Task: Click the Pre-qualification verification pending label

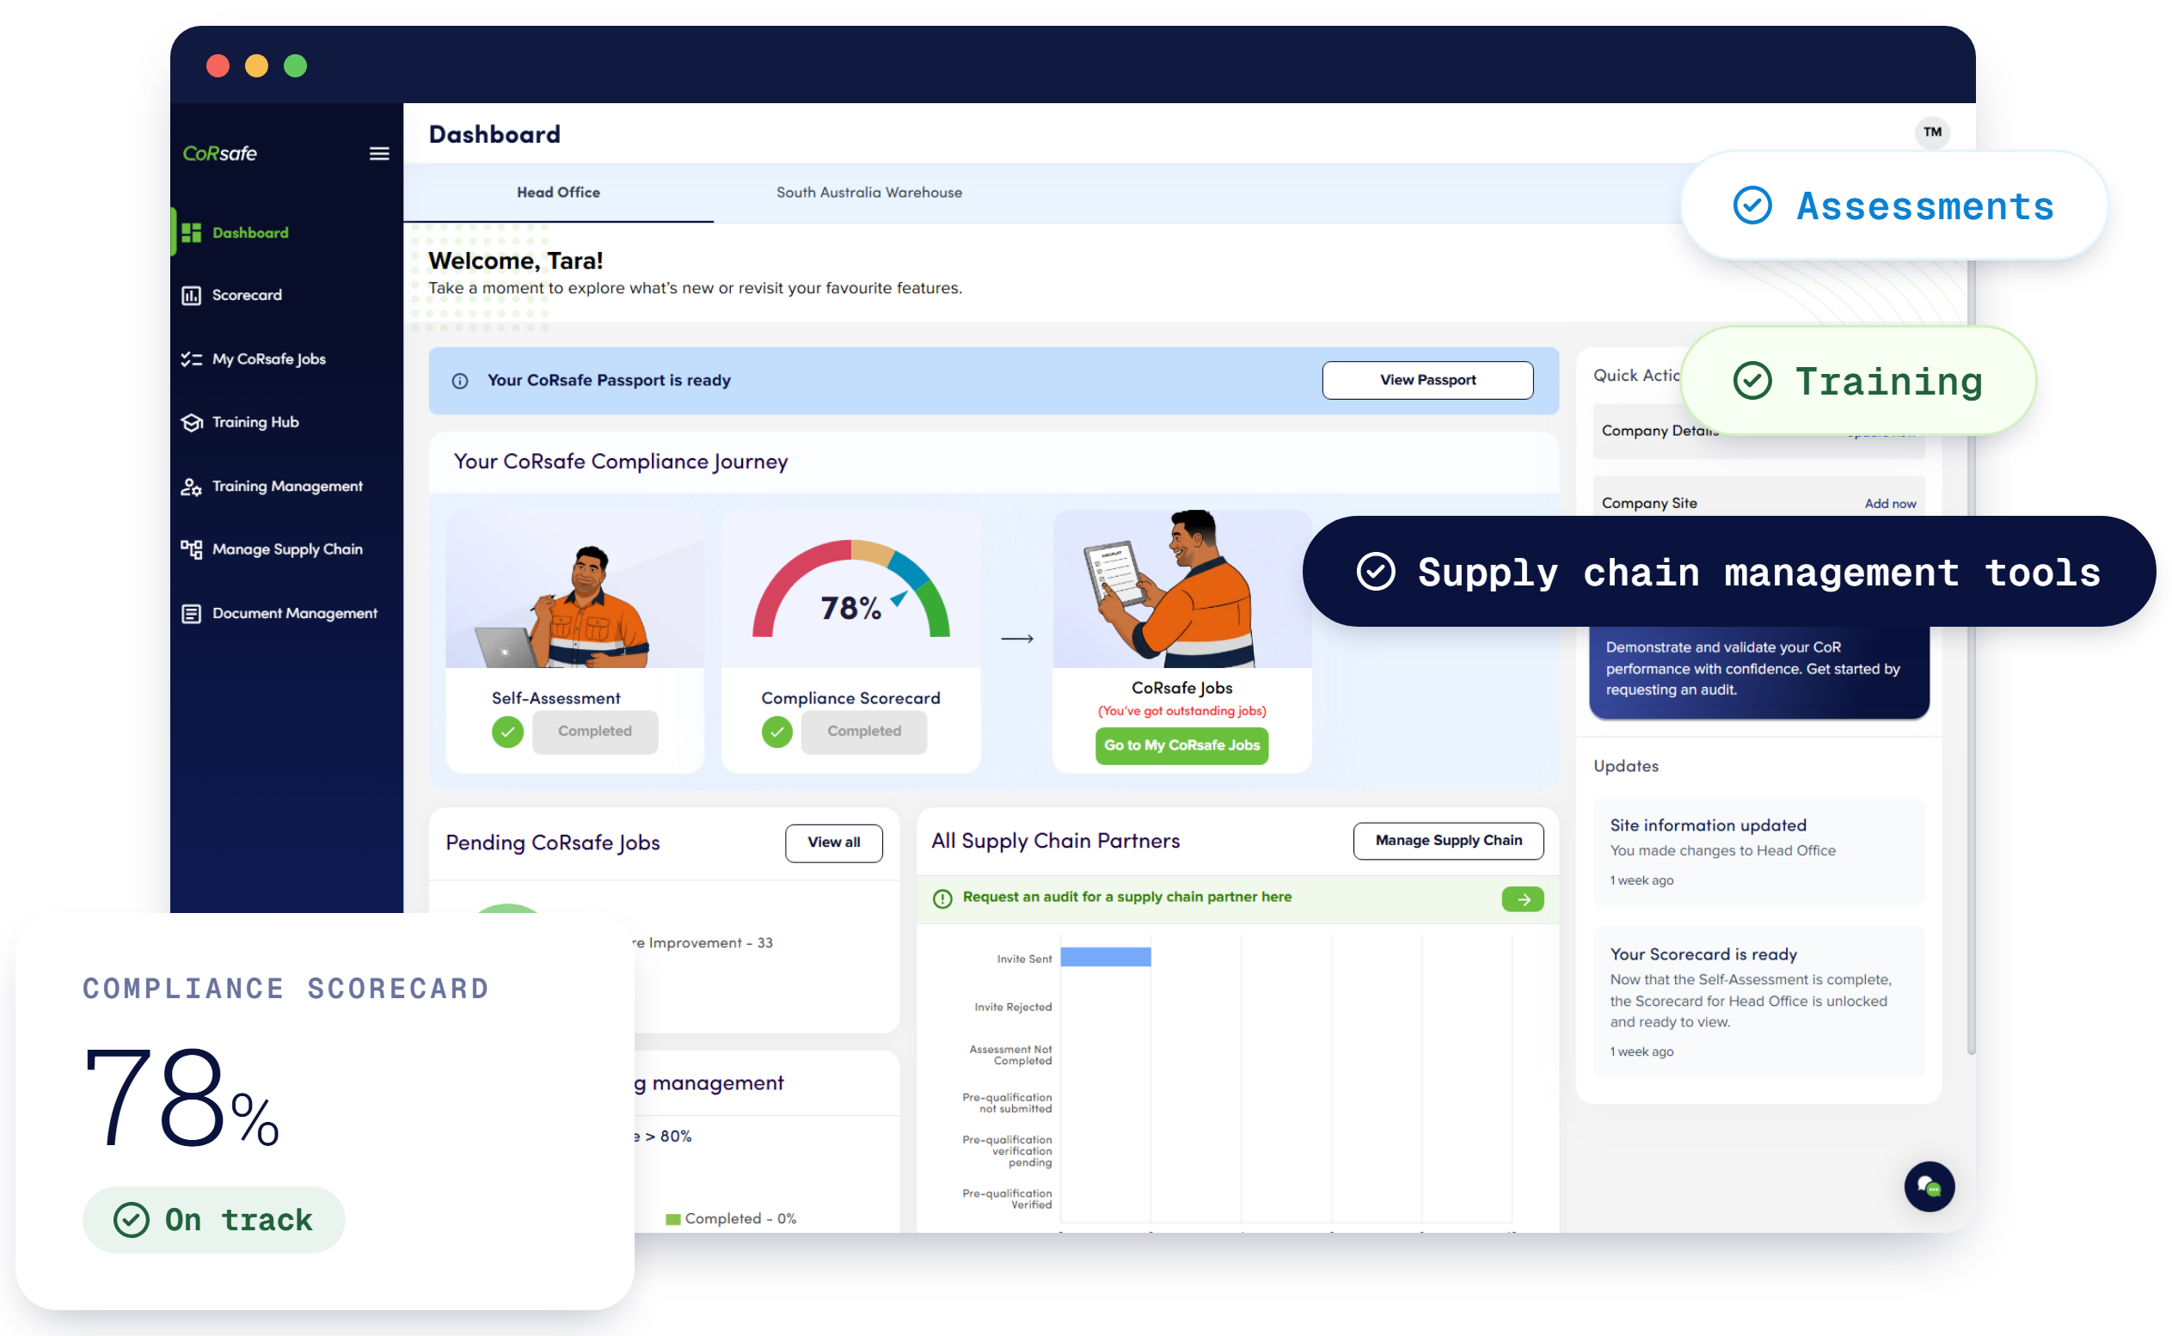Action: click(x=1007, y=1151)
